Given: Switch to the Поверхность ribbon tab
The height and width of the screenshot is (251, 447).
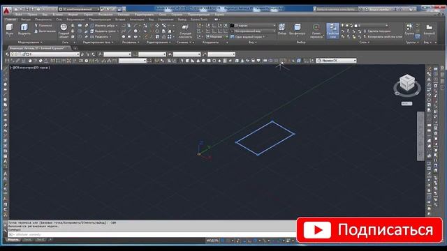Looking at the screenshot, I should pyautogui.click(x=43, y=20).
